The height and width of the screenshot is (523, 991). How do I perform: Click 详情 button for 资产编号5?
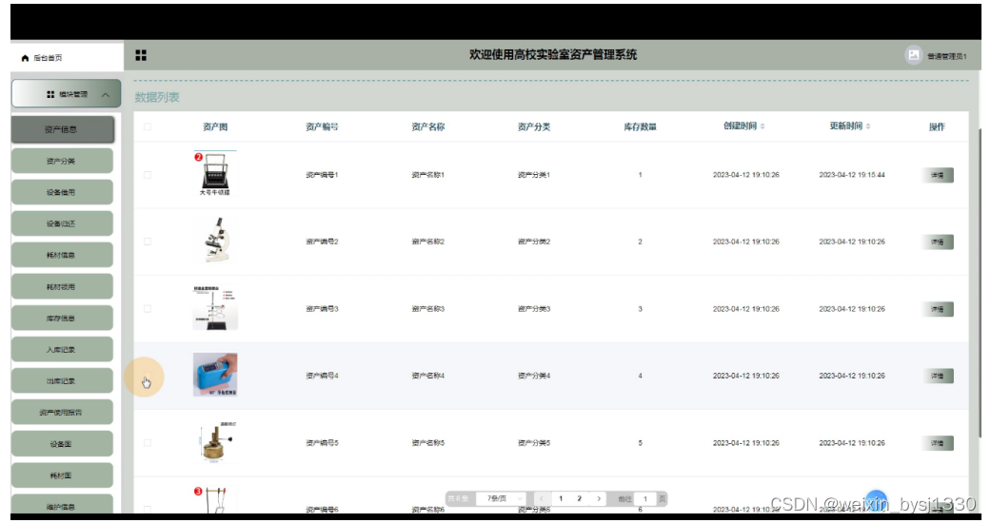[x=938, y=443]
